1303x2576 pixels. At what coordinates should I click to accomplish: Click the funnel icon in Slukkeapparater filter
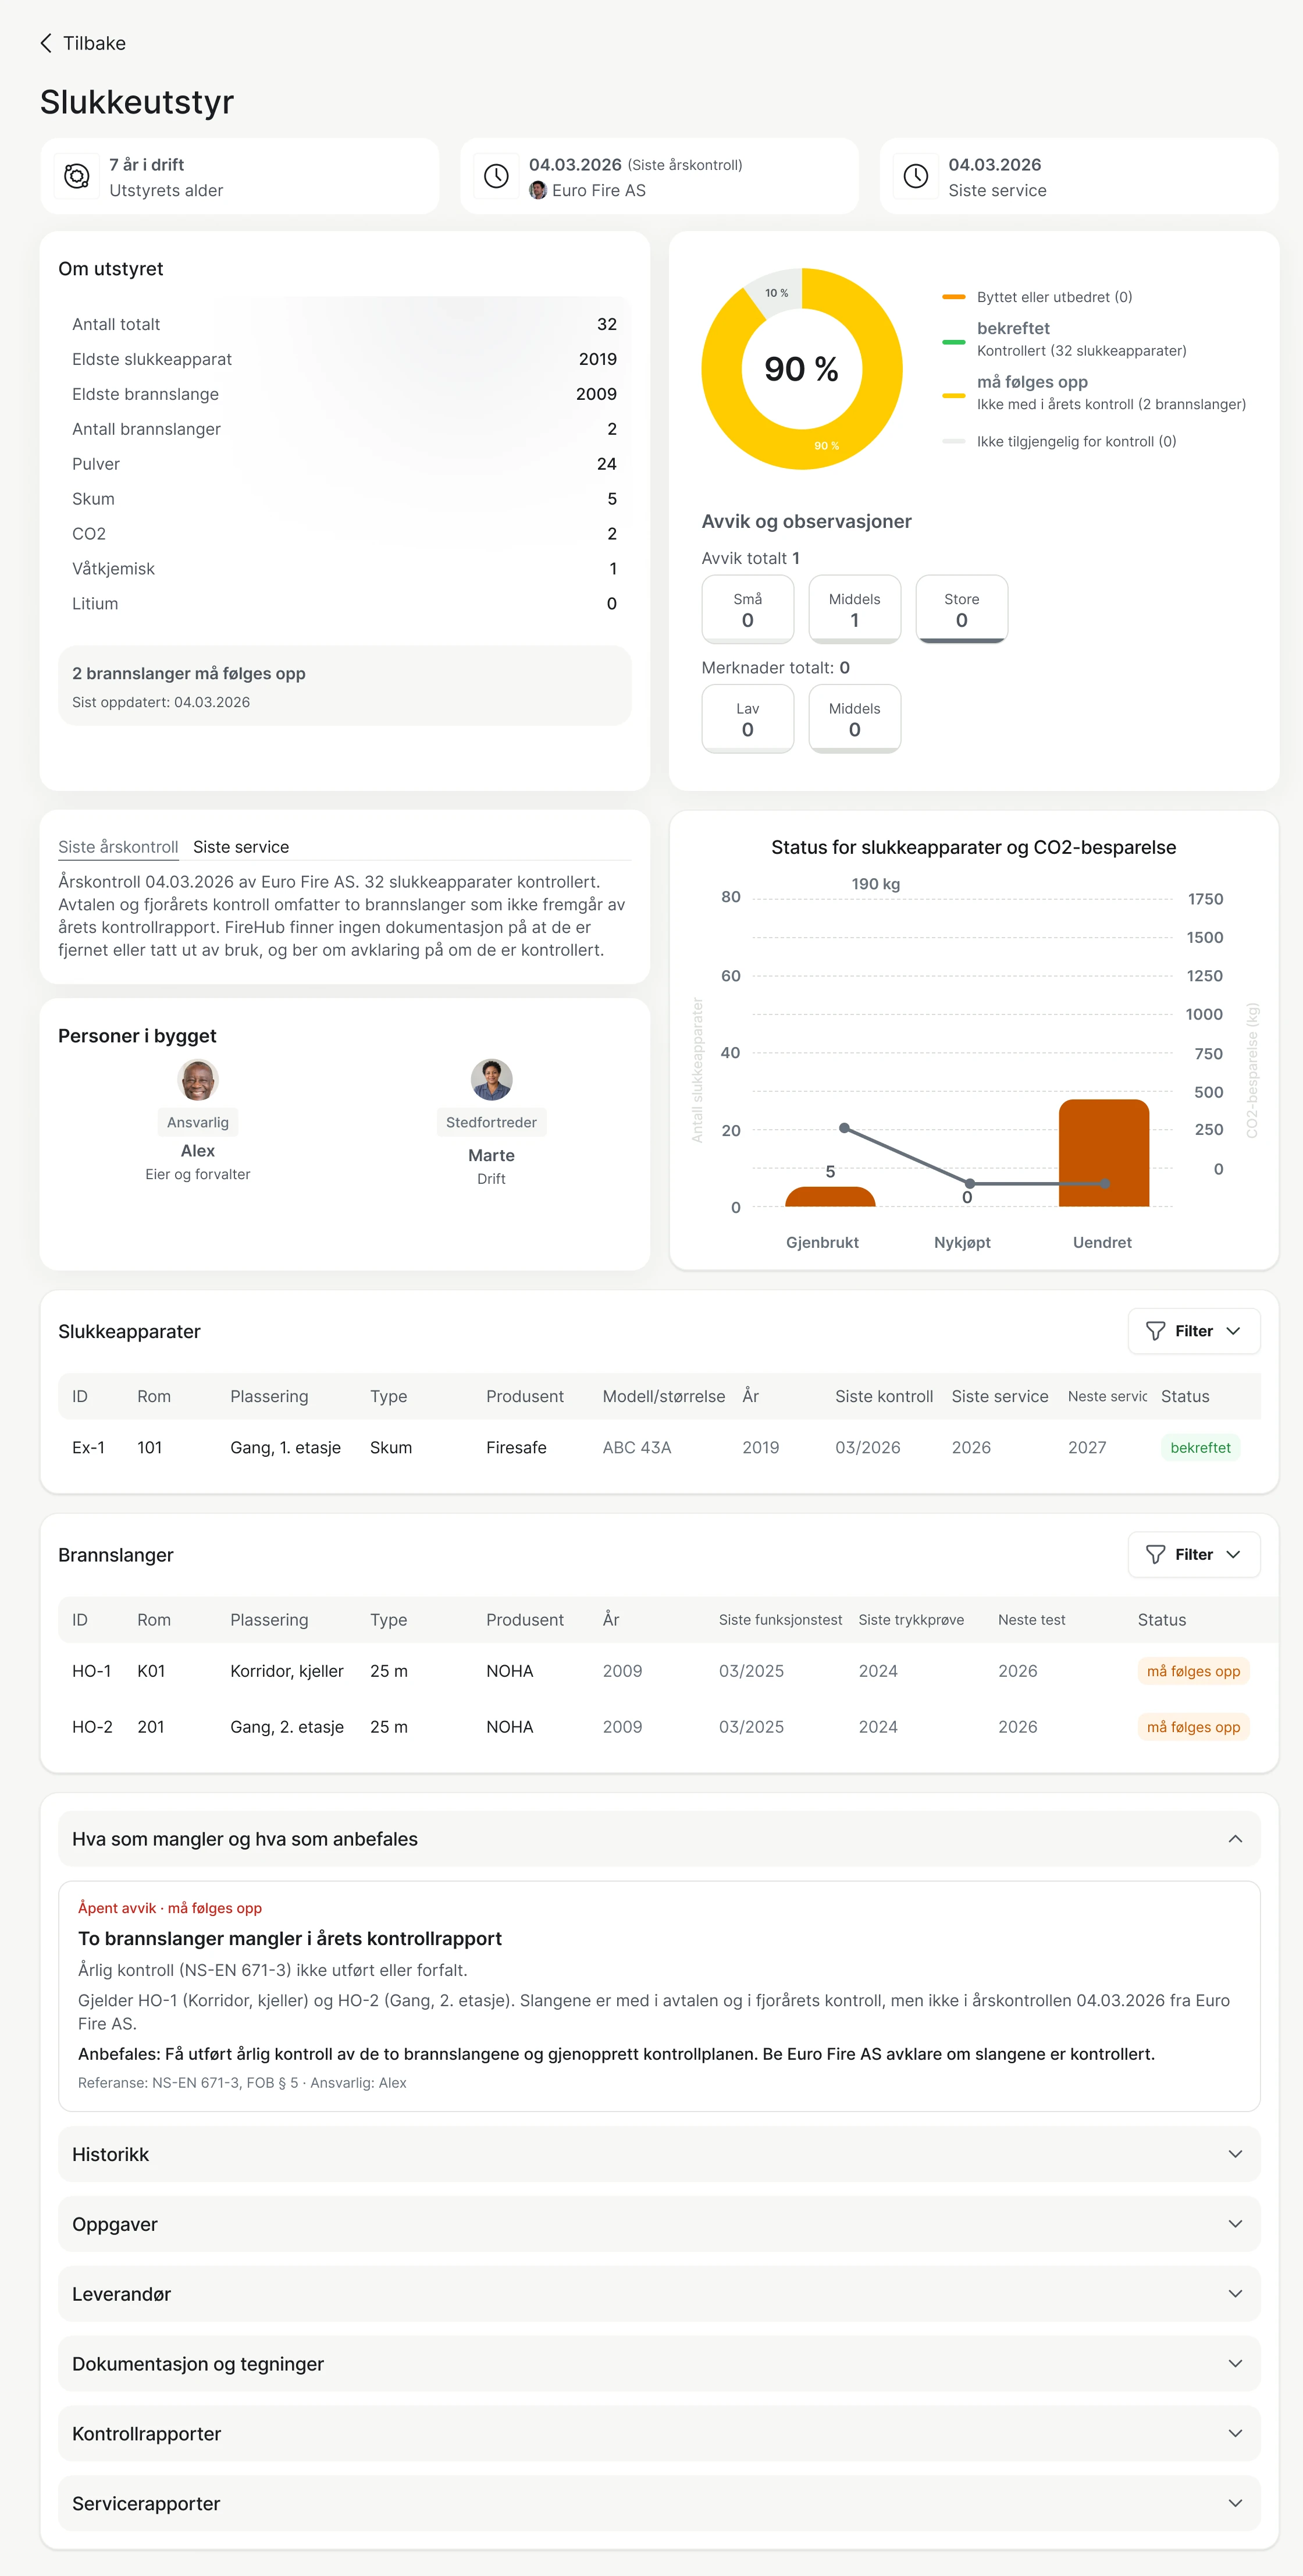coord(1155,1331)
